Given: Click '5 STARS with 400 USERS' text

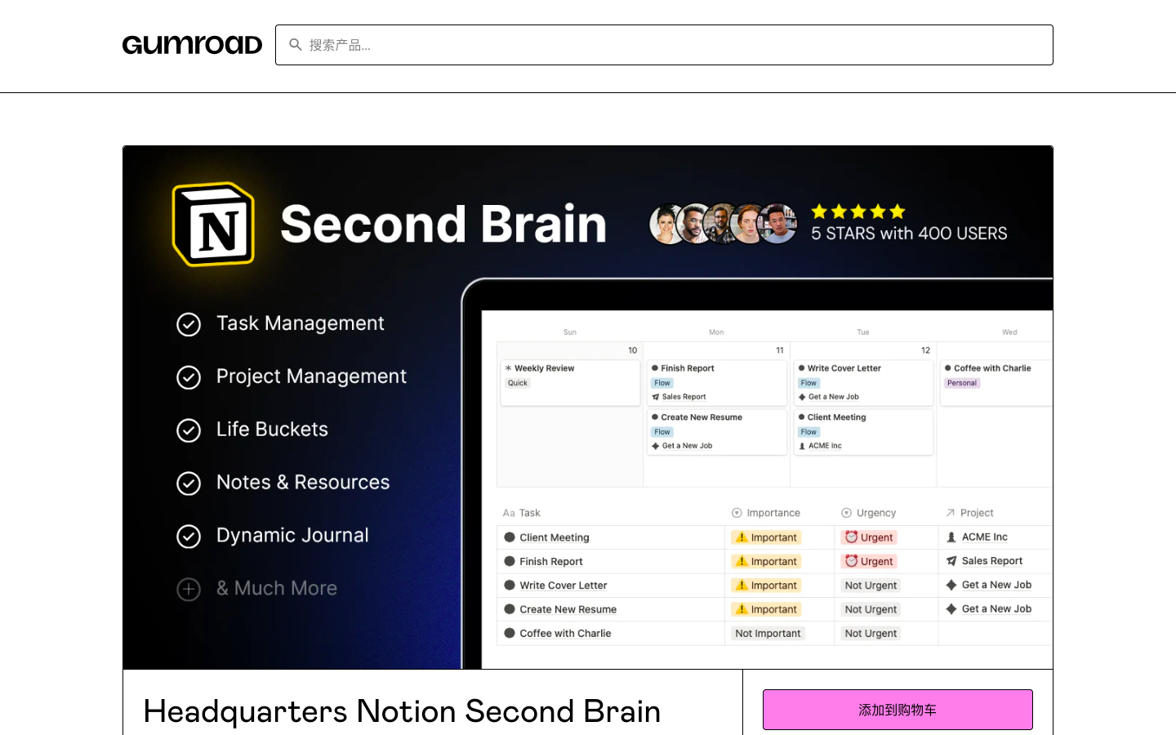Looking at the screenshot, I should (x=909, y=234).
